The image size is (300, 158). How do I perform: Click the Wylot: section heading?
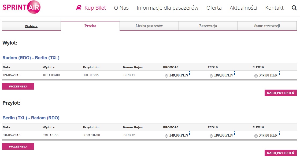point(10,43)
